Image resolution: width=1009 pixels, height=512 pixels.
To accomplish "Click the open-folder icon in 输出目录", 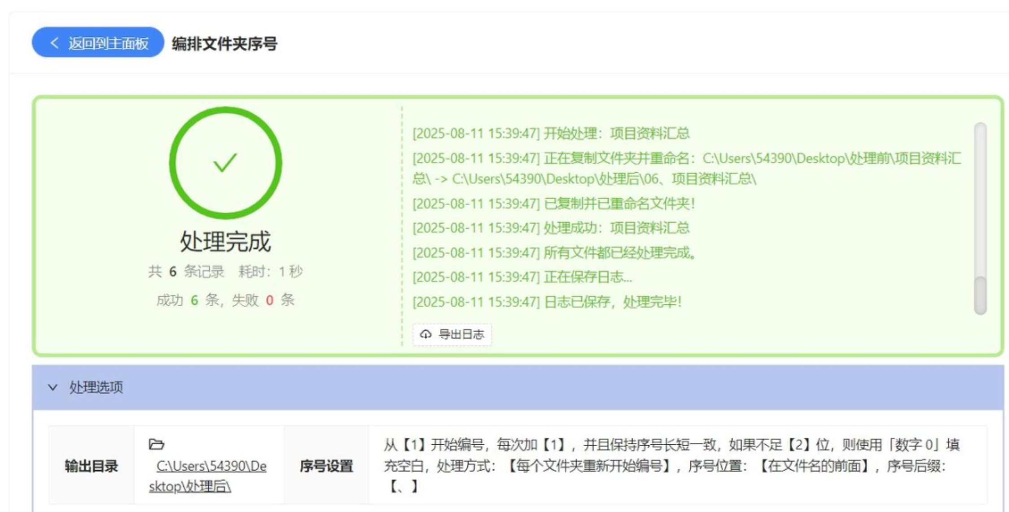I will click(156, 444).
